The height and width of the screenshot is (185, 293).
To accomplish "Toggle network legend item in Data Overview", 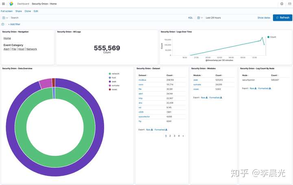I will pos(114,74).
